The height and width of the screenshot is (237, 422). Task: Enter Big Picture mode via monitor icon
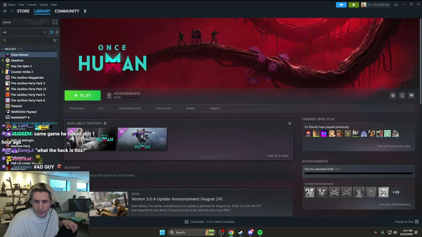tap(396, 5)
